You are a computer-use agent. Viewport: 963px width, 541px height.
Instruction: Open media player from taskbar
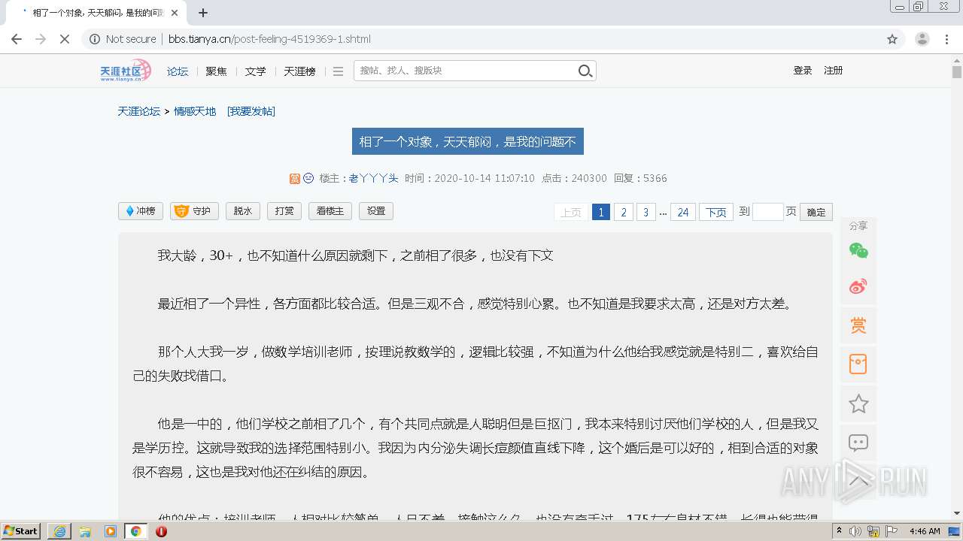[x=111, y=531]
